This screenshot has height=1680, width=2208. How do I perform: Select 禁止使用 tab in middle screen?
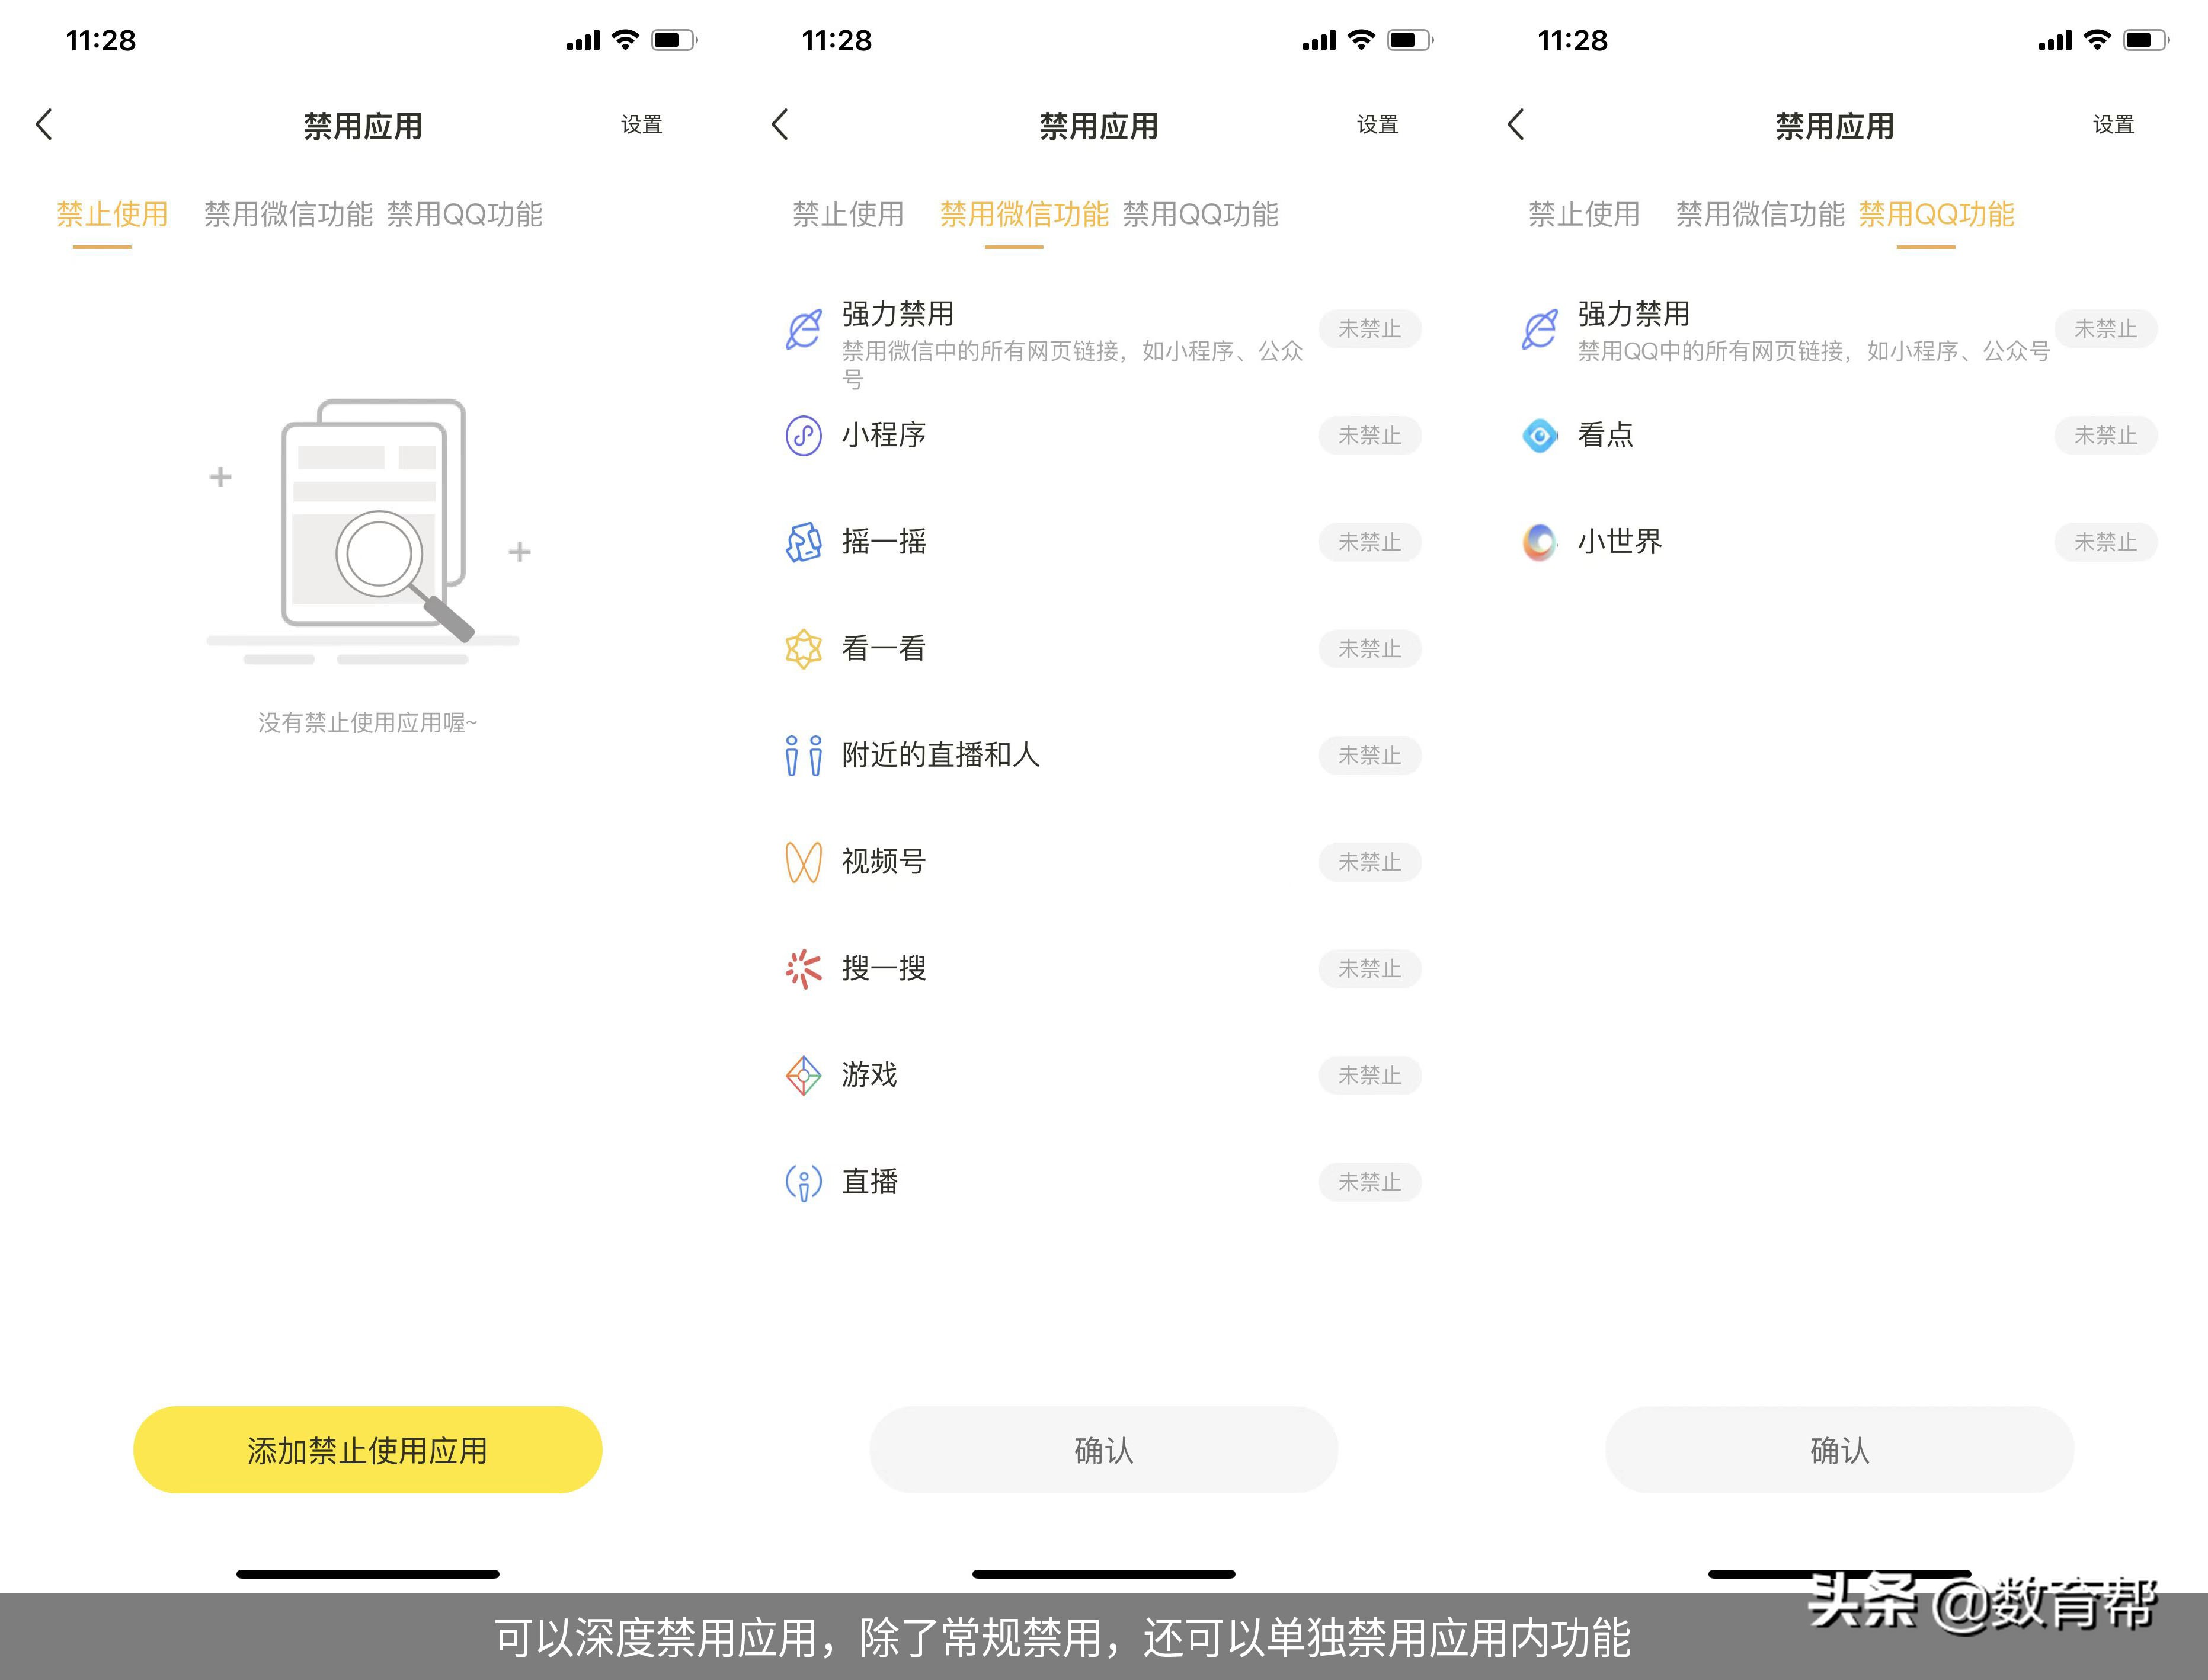(848, 214)
